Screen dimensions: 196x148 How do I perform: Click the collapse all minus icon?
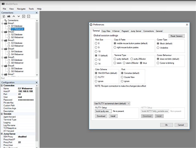click(x=28, y=16)
